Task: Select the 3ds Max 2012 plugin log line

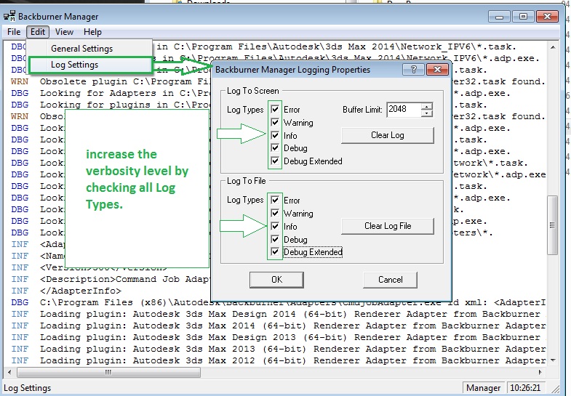Action: [279, 360]
